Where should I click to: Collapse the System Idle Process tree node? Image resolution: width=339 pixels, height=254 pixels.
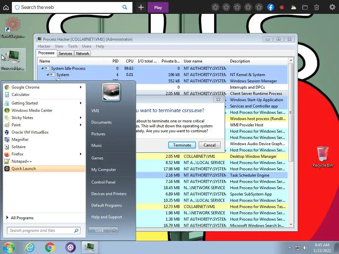click(x=42, y=68)
